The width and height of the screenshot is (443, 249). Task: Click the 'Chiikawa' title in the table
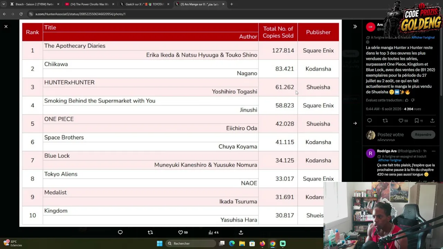(x=56, y=64)
